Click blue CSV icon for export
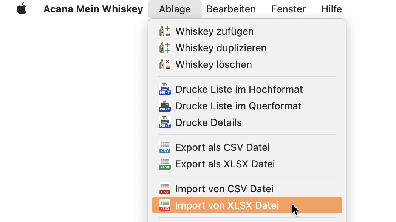396x222 pixels. 165,147
